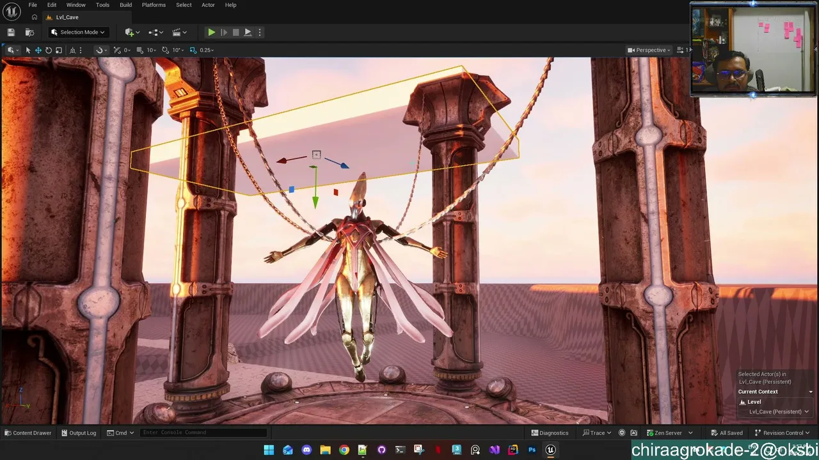Open the Trace dropdown
This screenshot has height=460, width=819.
597,433
